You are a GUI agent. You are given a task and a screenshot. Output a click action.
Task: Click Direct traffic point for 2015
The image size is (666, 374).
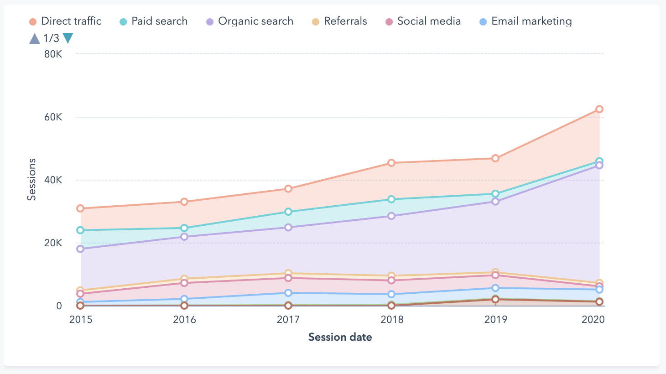tap(80, 208)
